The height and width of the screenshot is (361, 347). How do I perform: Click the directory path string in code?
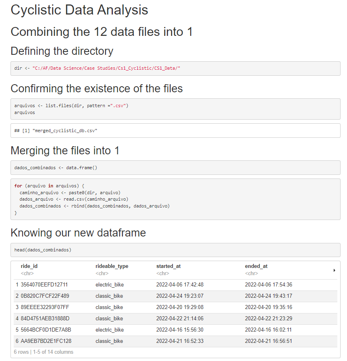click(x=106, y=68)
